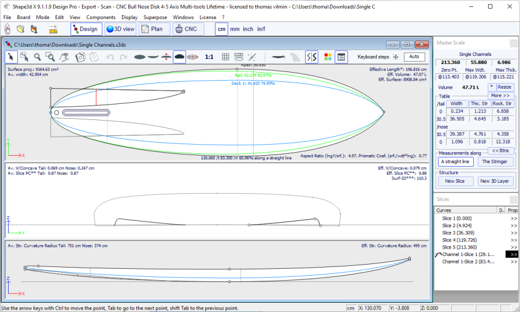Open the Components menu
Screen dimensions: 520x312
(x=101, y=17)
